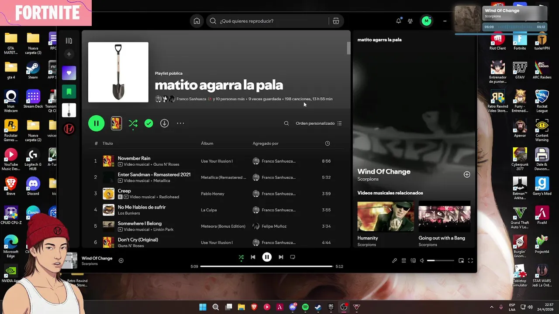Viewport: 559px width, 314px height.
Task: Open the miniplayer
Action: tap(461, 261)
